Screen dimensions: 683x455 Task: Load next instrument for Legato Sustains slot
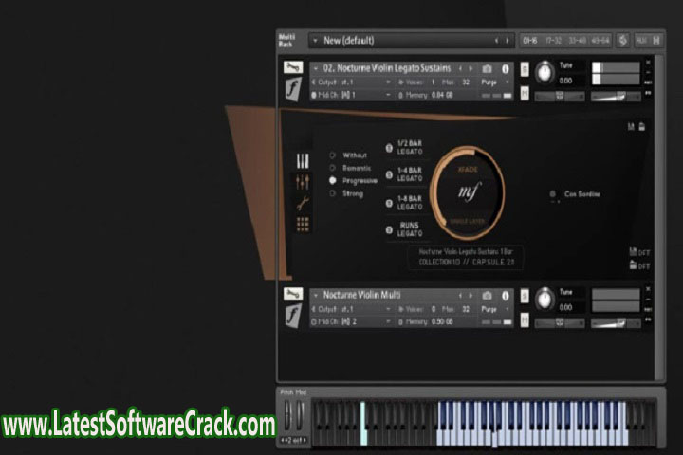tap(471, 68)
